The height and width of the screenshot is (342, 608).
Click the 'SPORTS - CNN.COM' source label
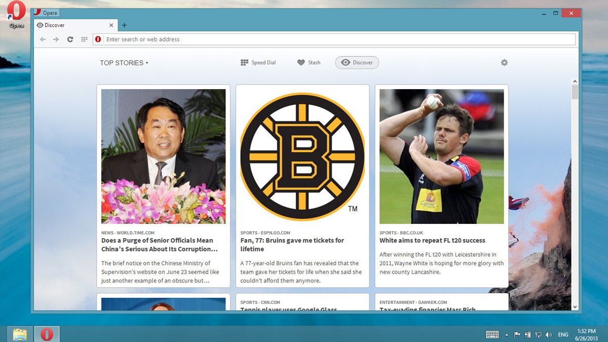[260, 302]
